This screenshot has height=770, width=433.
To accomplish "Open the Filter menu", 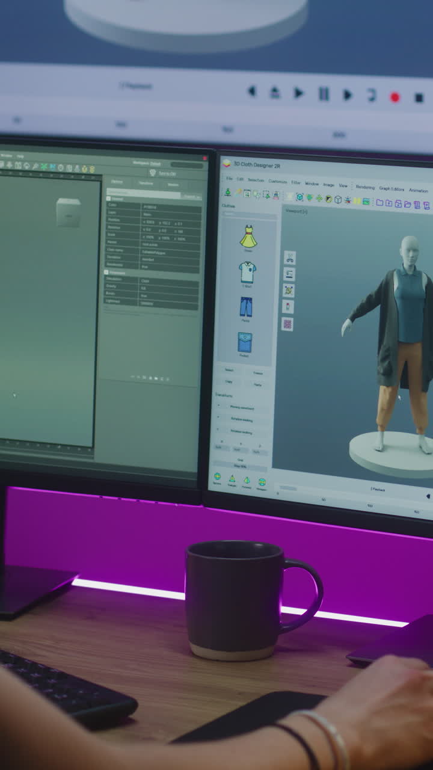I will click(x=296, y=182).
